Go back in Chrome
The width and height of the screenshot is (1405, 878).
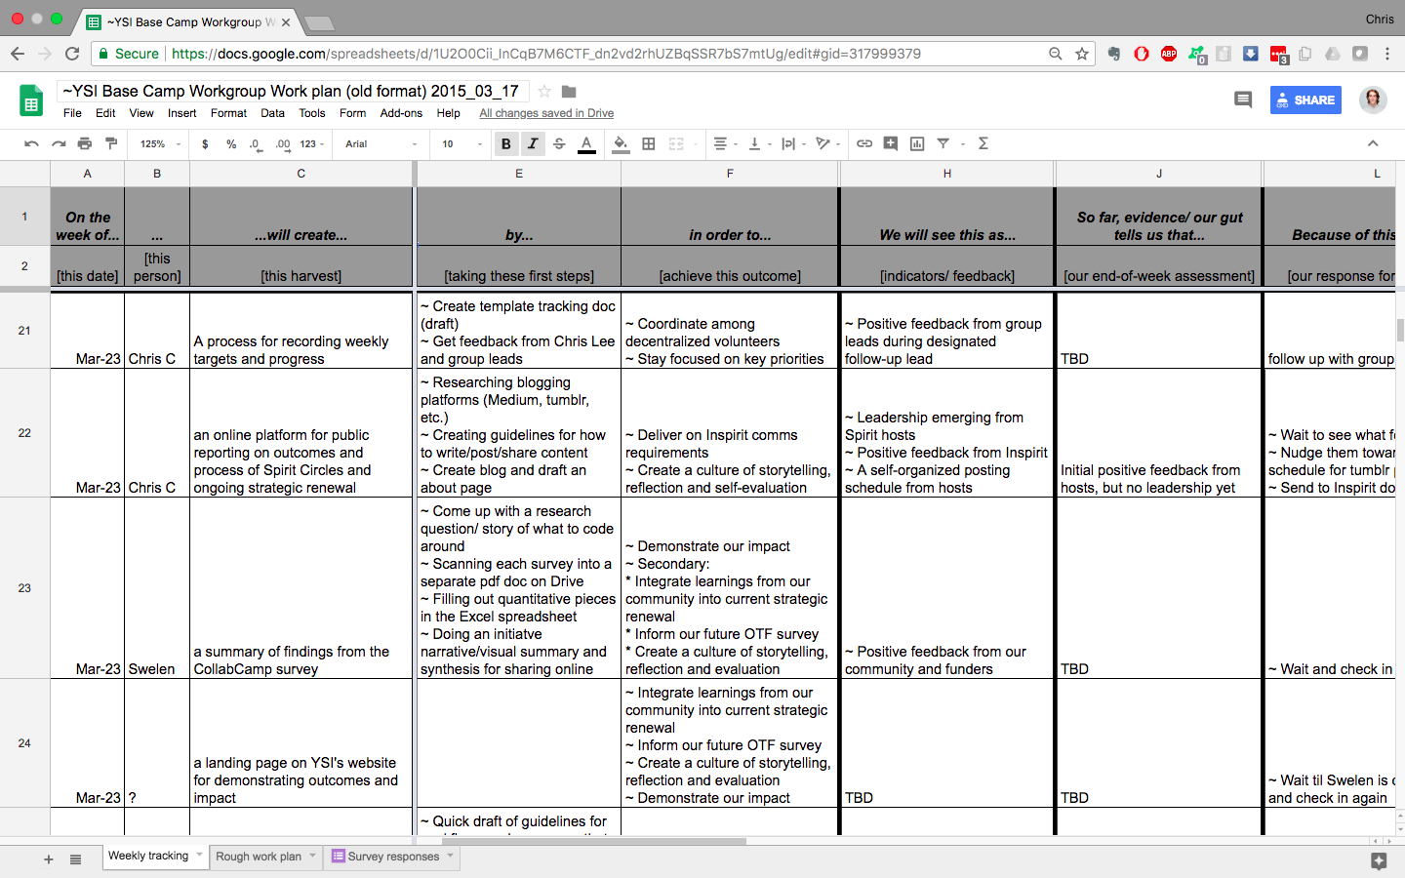pyautogui.click(x=18, y=54)
